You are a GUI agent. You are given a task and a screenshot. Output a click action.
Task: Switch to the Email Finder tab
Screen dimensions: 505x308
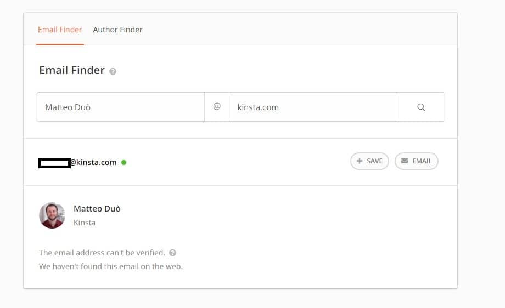pos(60,30)
